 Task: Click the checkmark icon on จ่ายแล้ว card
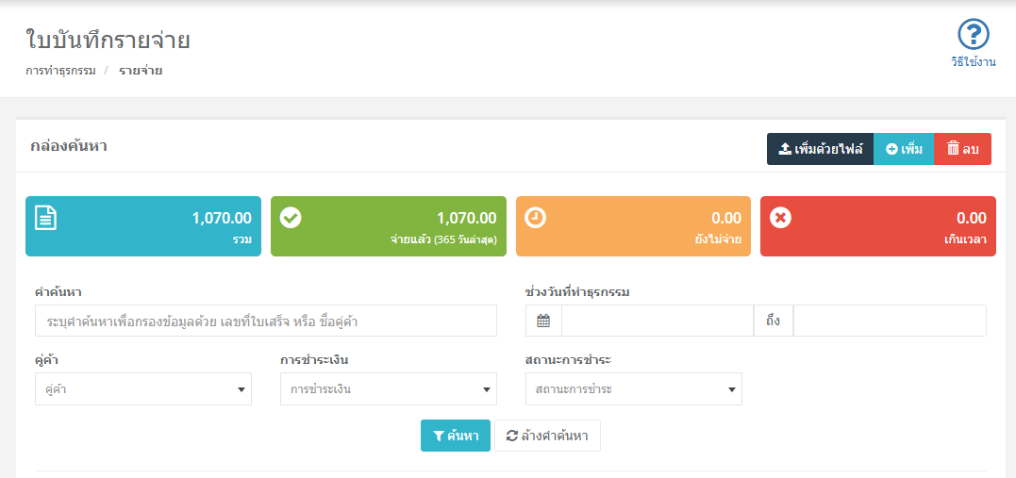coord(291,218)
